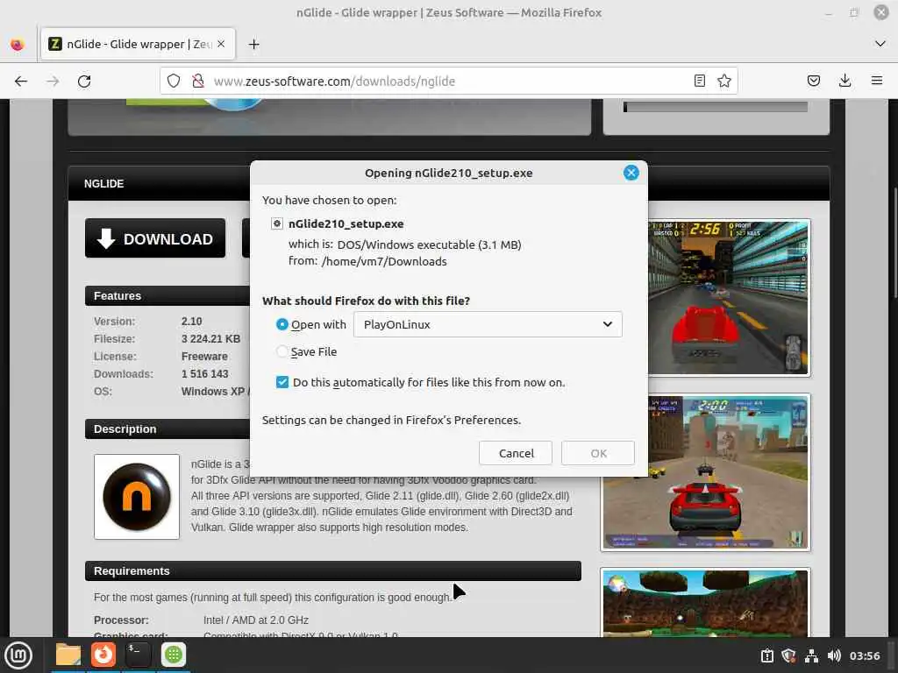List all tabs with chevron
This screenshot has height=673, width=898.
[880, 44]
